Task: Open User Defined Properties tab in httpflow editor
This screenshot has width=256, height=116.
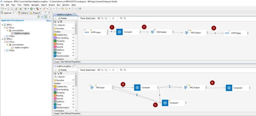Action: pos(70,62)
